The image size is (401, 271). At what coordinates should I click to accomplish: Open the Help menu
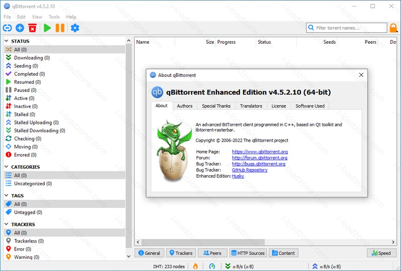click(x=71, y=17)
